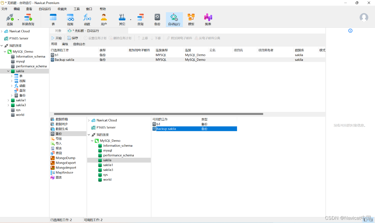The image size is (375, 223).
Task: Pick MongoDump in the job type list
Action: point(65,158)
